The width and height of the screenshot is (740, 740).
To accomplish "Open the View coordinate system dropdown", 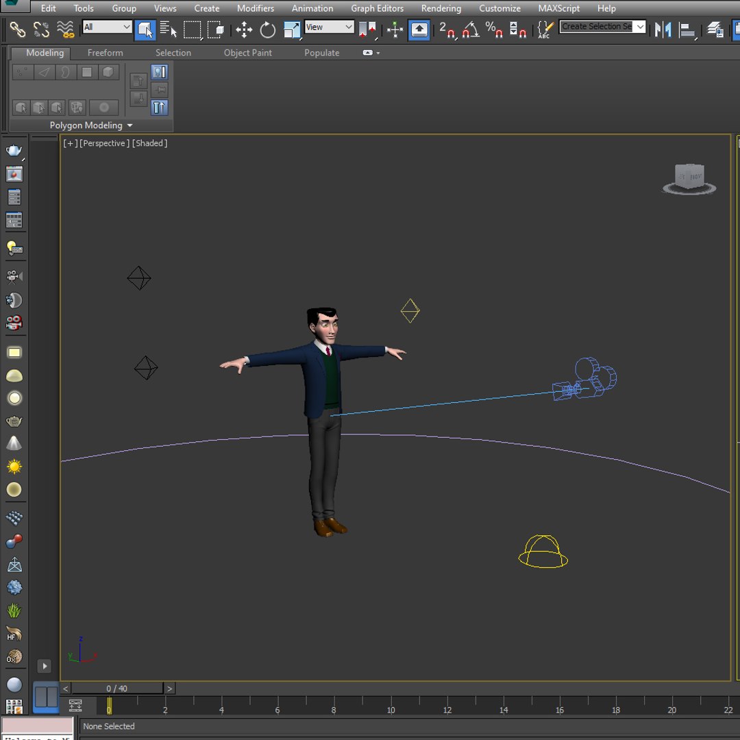I will [329, 27].
